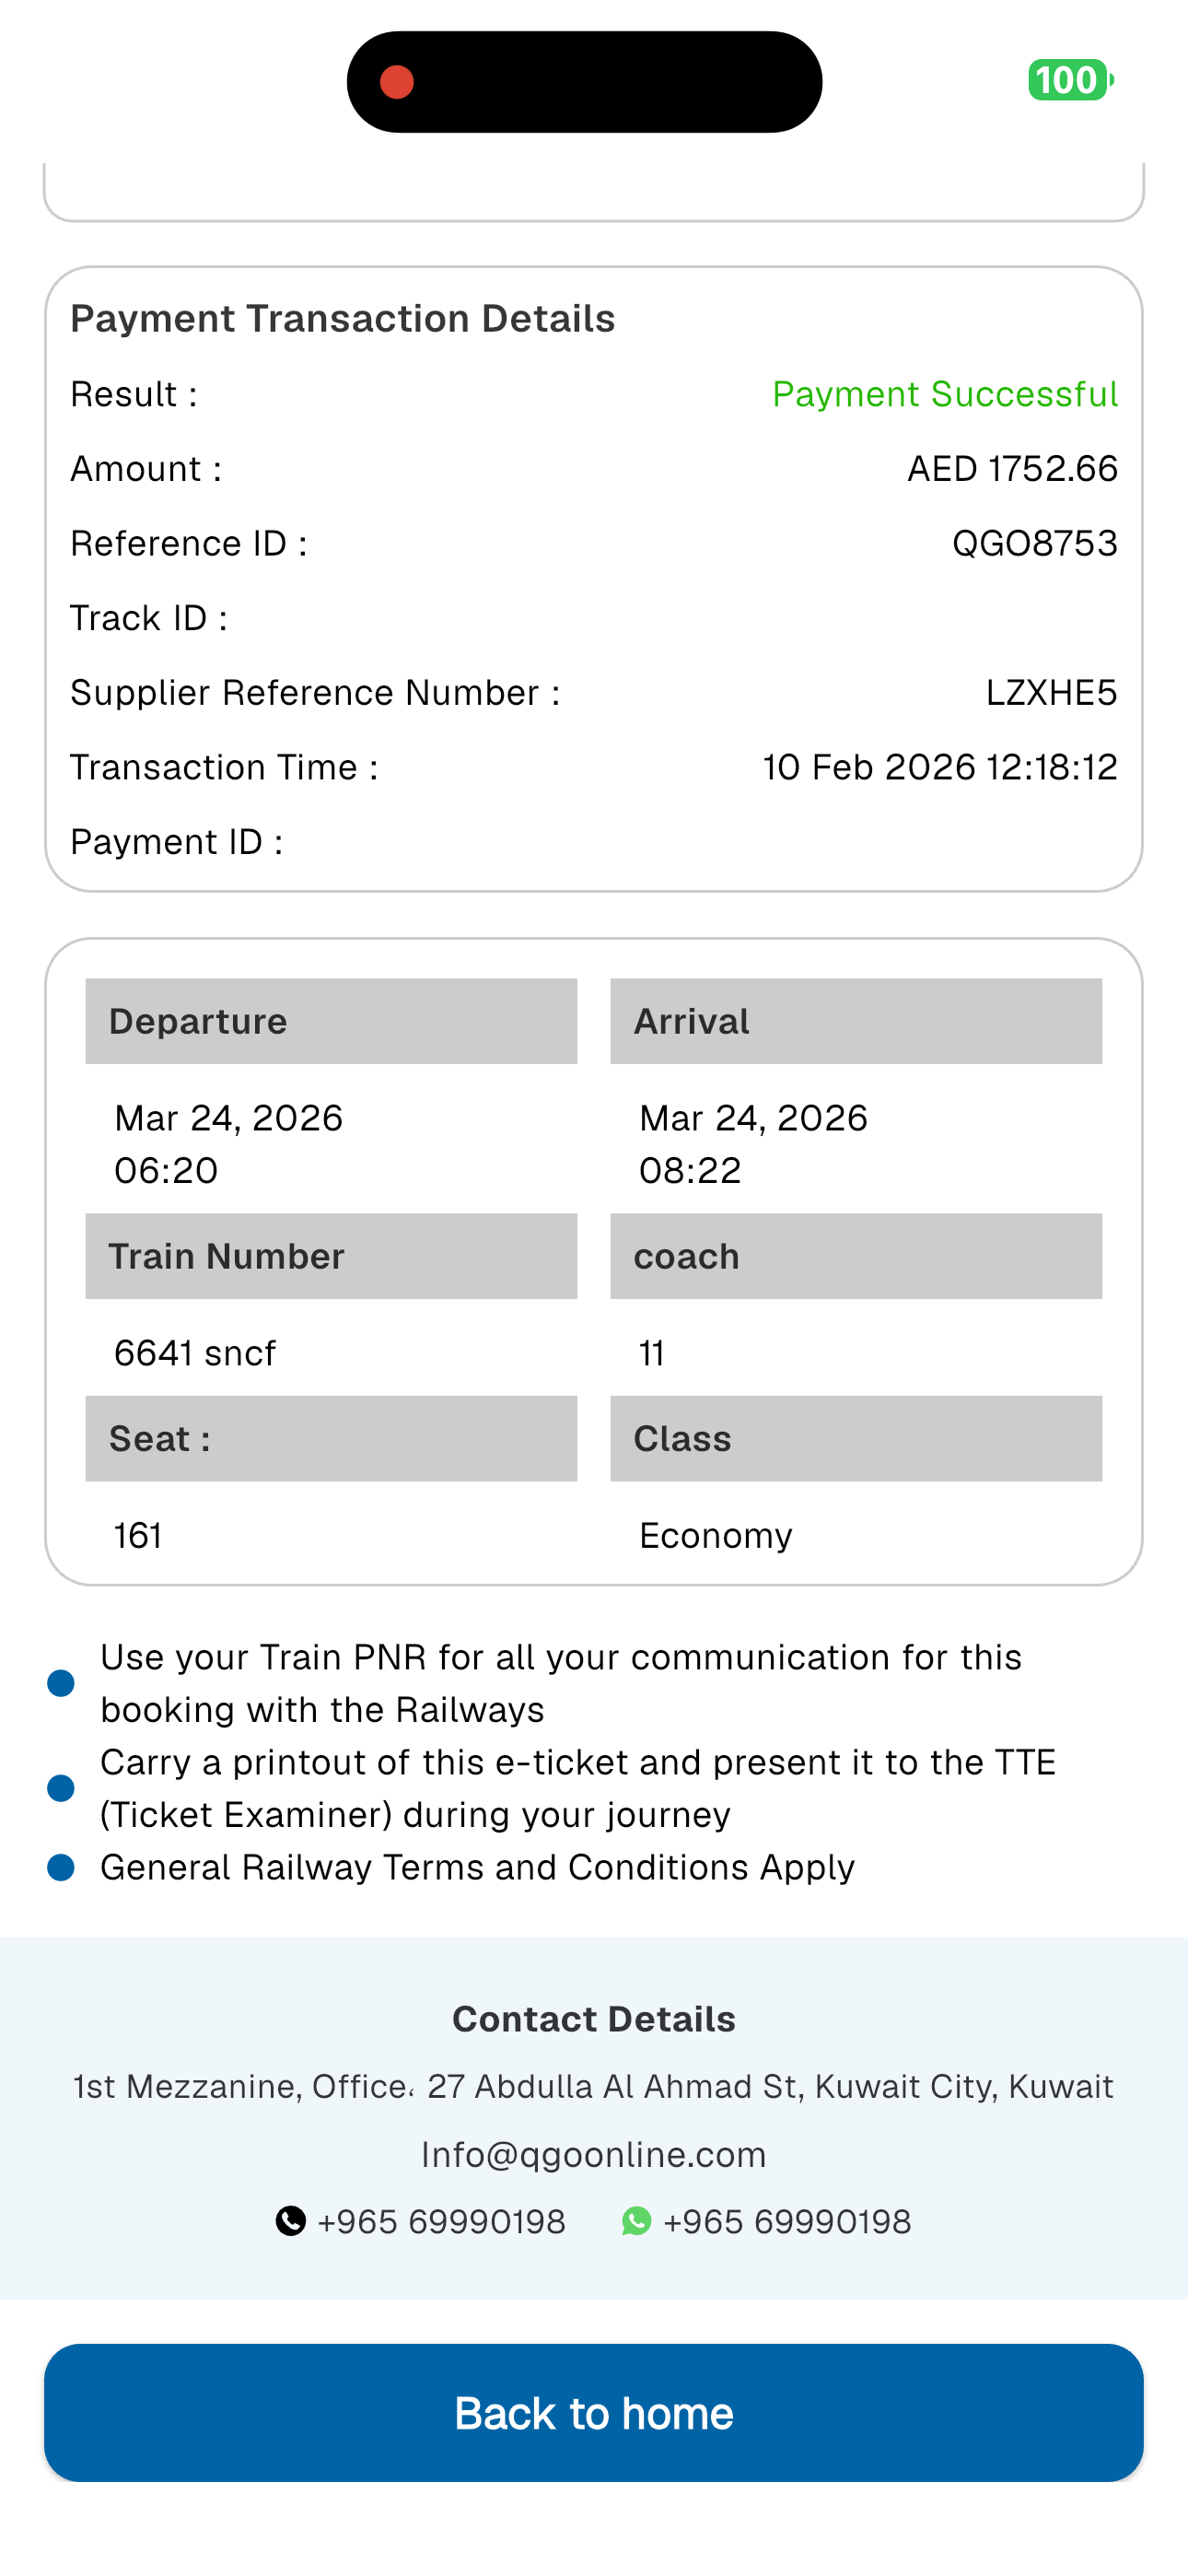Tap the transaction time 10 Feb 2026
Screen dimensions: 1188x2576
coord(940,767)
